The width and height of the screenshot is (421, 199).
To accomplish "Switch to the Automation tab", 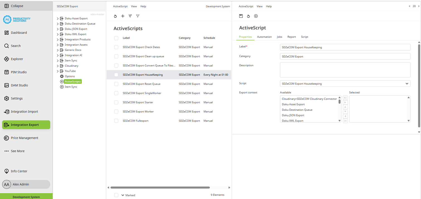I will coord(264,37).
